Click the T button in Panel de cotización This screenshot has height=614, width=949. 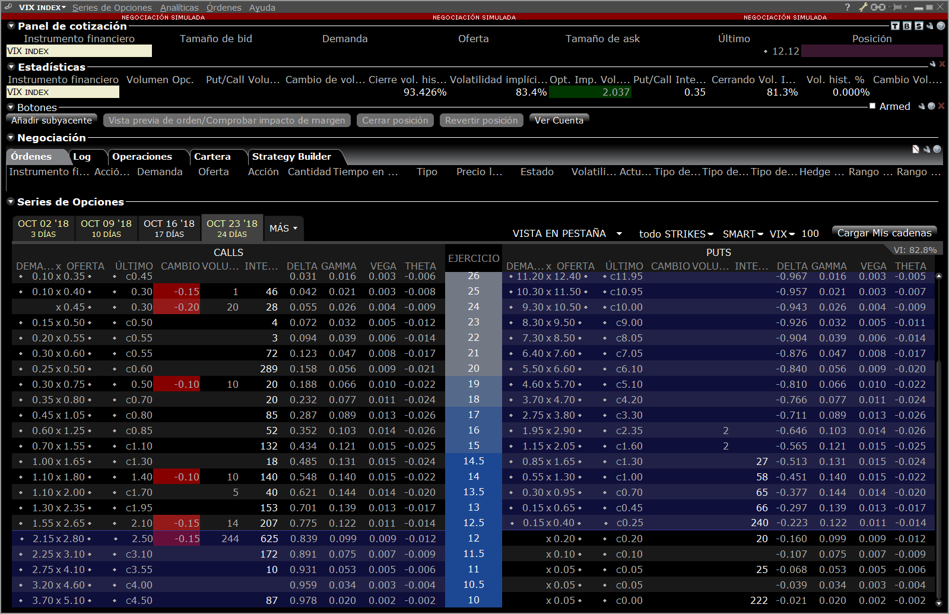(x=896, y=26)
